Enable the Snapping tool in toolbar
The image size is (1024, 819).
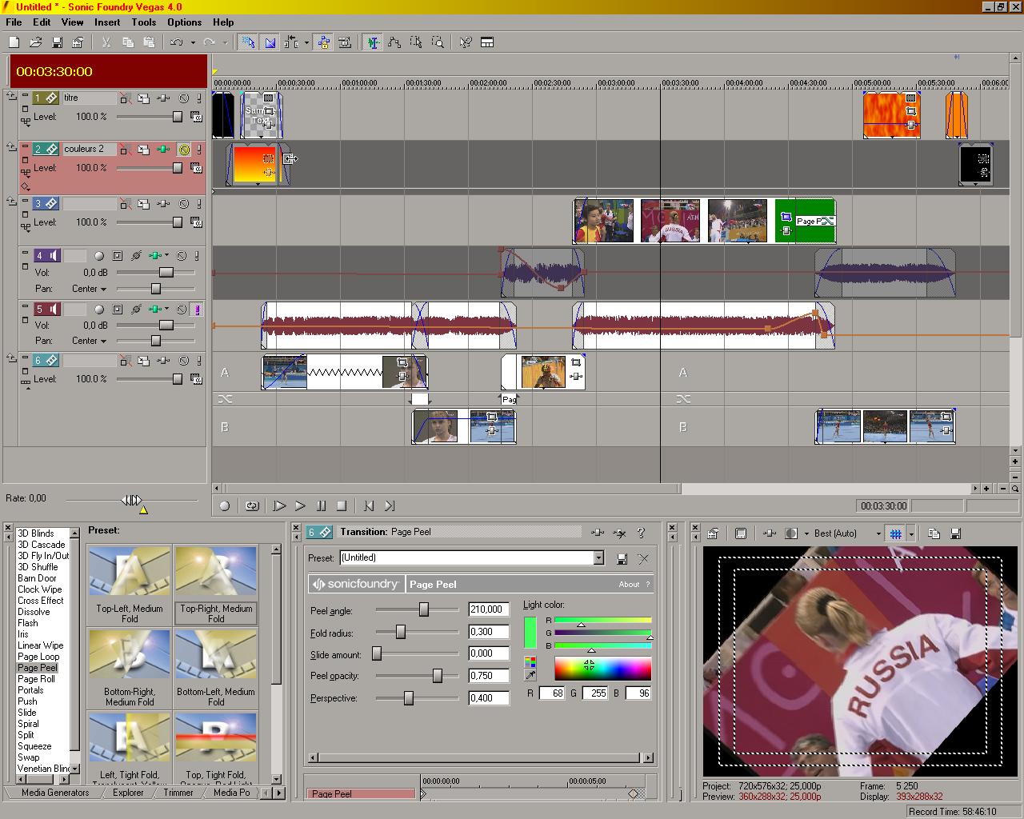[x=248, y=42]
